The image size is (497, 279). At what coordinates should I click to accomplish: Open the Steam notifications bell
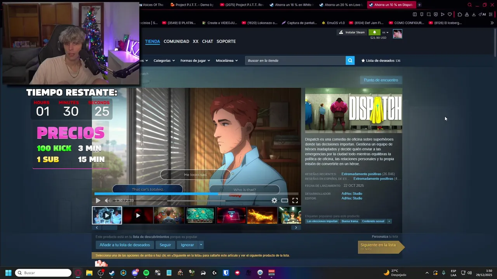point(374,32)
